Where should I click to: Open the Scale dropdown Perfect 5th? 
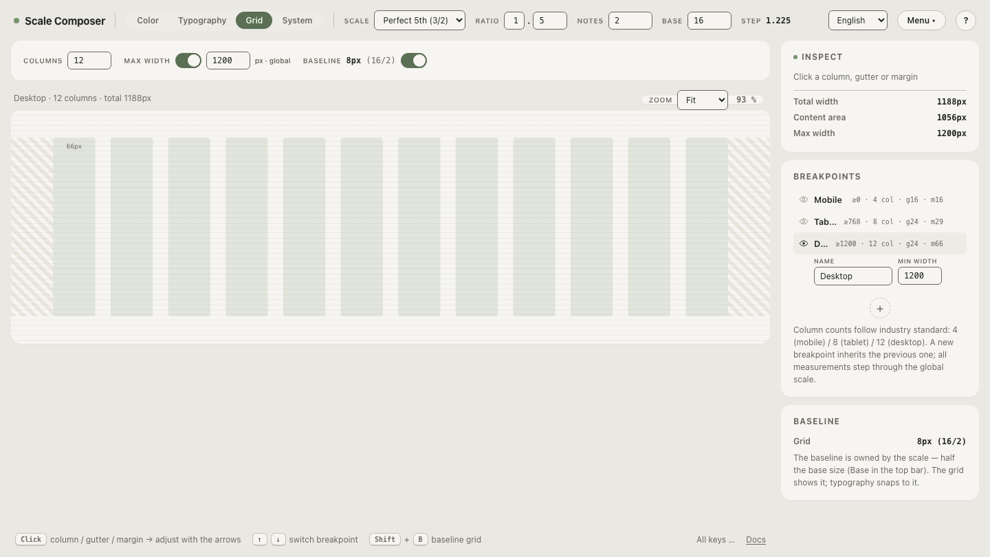tap(419, 21)
